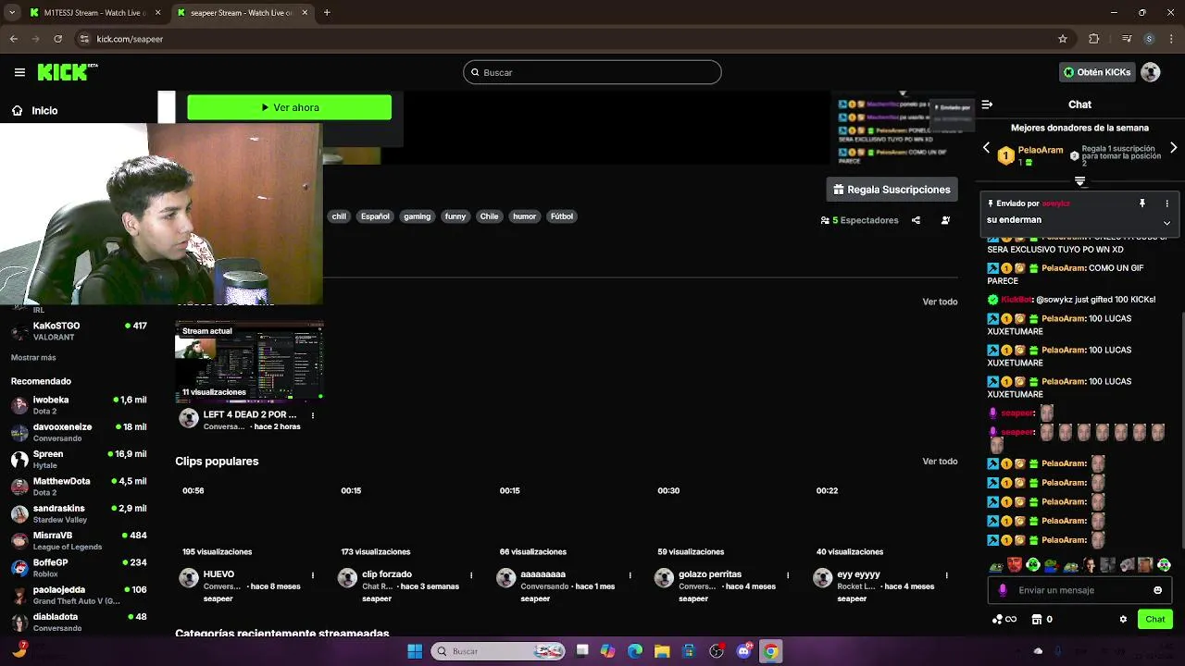This screenshot has width=1185, height=666.
Task: Open pinned message options menu
Action: coord(1166,203)
